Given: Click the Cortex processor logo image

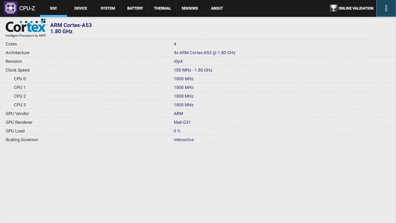Looking at the screenshot, I should (26, 28).
